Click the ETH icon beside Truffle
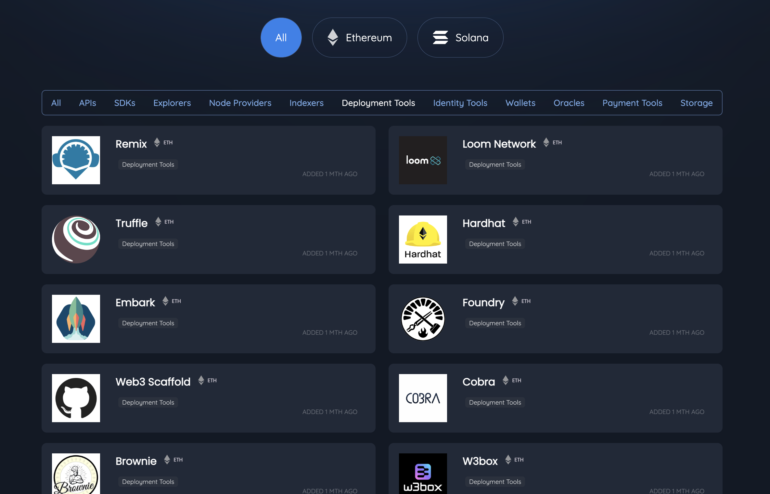Viewport: 770px width, 494px height. point(158,222)
